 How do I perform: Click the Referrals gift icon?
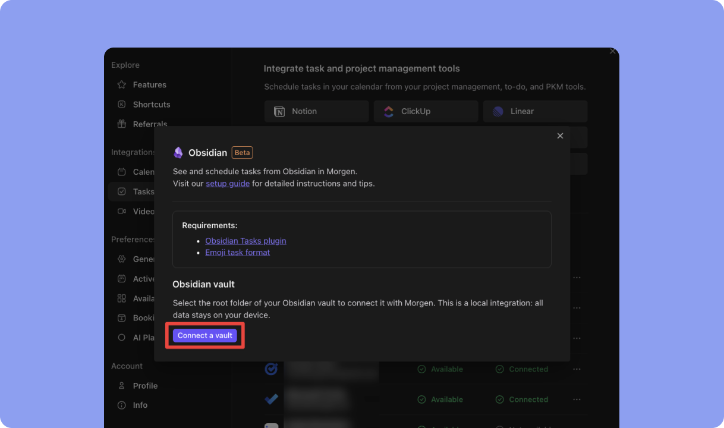tap(122, 124)
